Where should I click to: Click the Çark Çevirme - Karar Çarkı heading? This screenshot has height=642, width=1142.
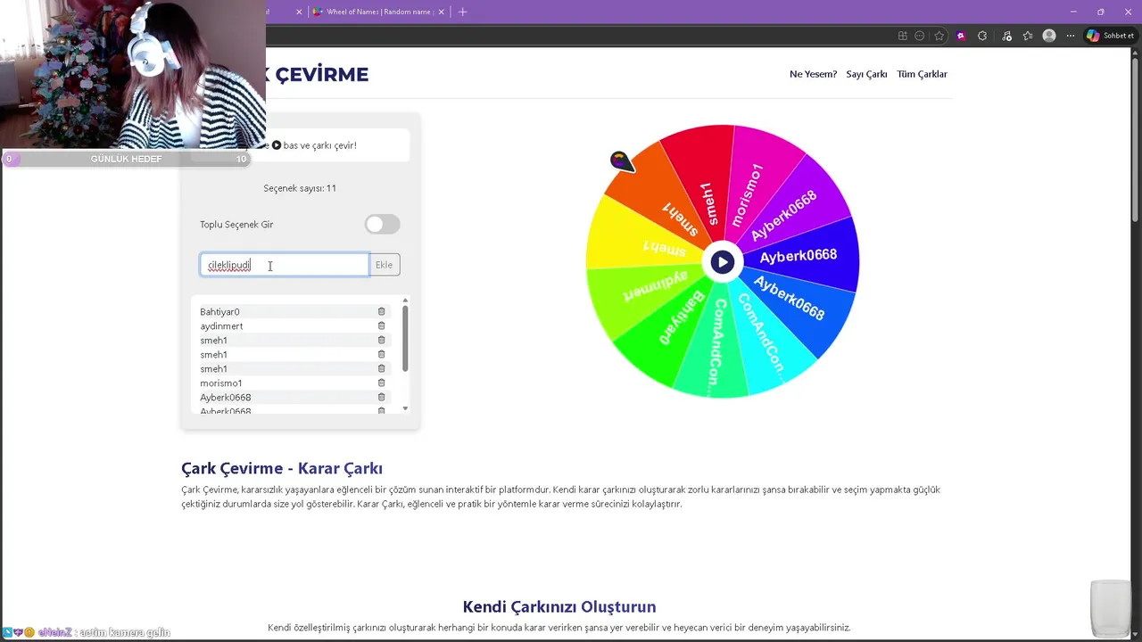(x=282, y=468)
